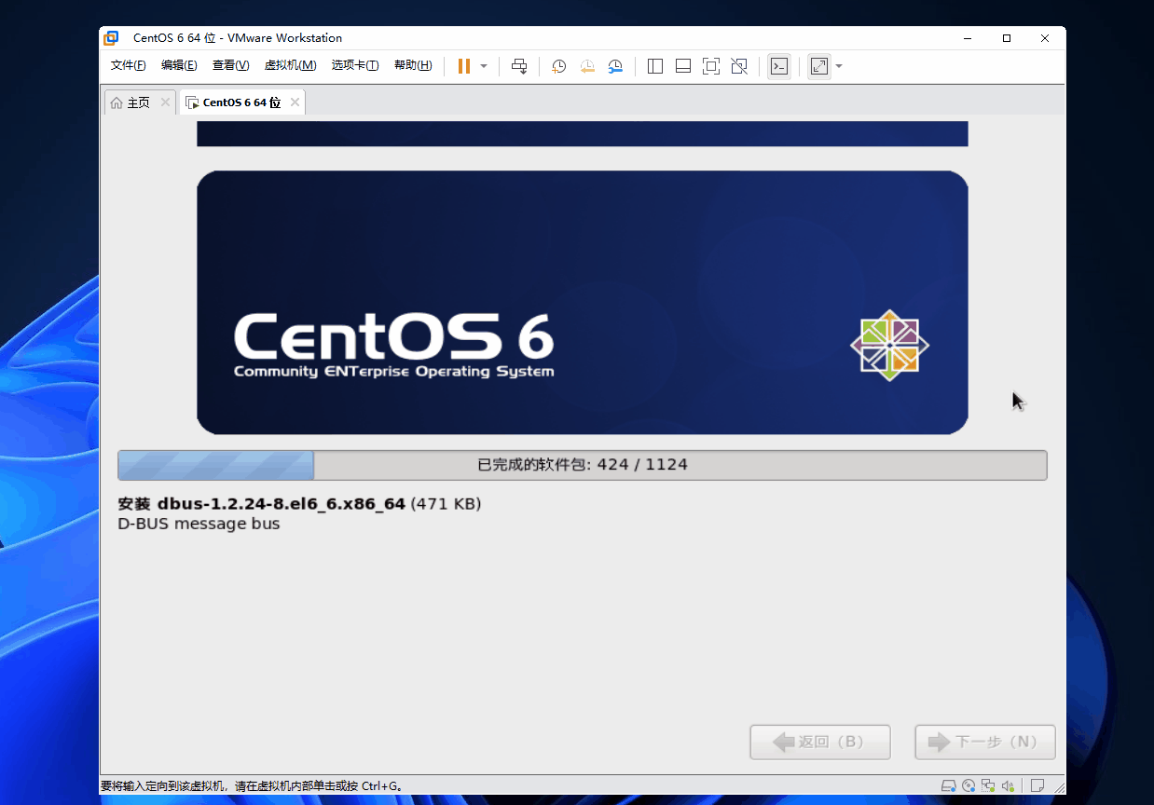Open the power options dropdown arrow
Image resolution: width=1154 pixels, height=805 pixels.
coord(484,66)
